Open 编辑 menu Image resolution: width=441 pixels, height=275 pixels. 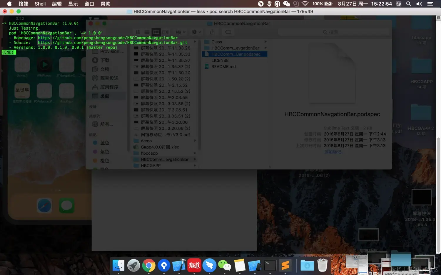(57, 4)
